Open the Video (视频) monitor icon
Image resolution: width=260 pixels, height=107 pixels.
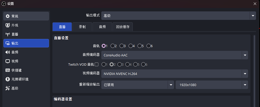[8, 61]
